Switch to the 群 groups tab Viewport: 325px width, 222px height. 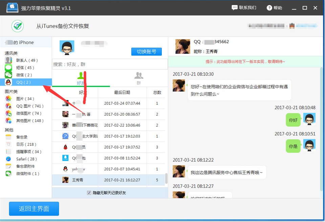(x=139, y=78)
